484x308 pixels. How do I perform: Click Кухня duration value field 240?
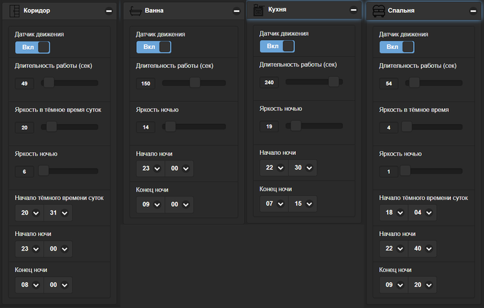click(x=269, y=82)
